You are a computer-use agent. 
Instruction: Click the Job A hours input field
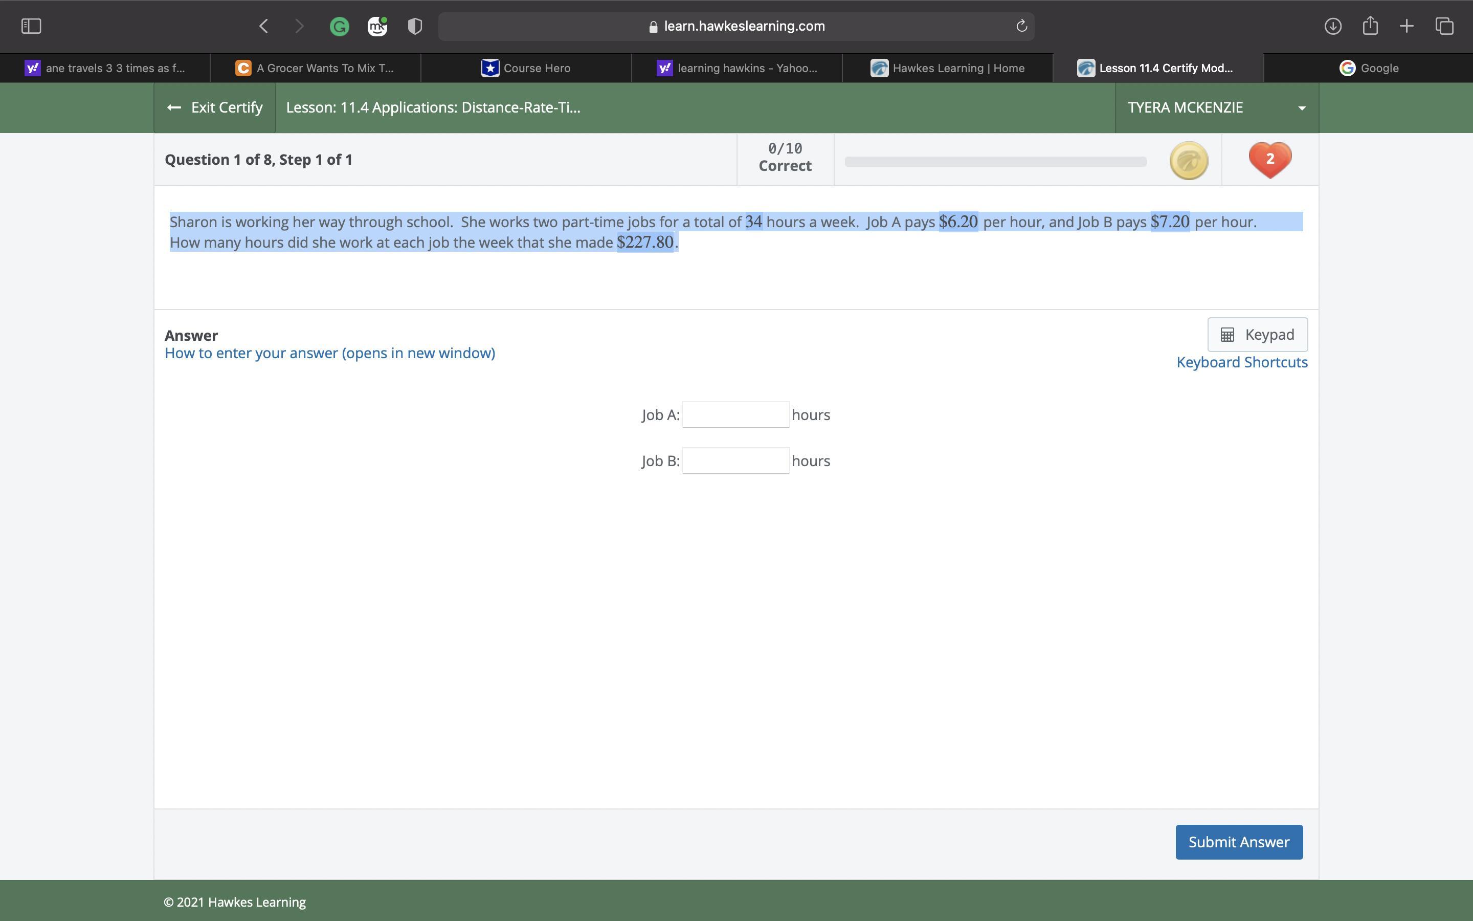coord(735,415)
